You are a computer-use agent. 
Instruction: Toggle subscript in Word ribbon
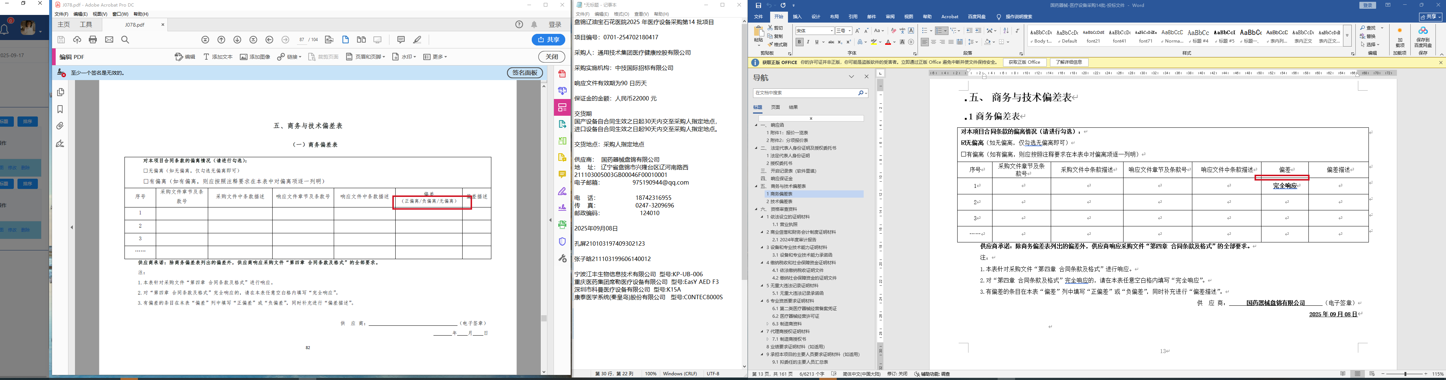click(x=840, y=42)
